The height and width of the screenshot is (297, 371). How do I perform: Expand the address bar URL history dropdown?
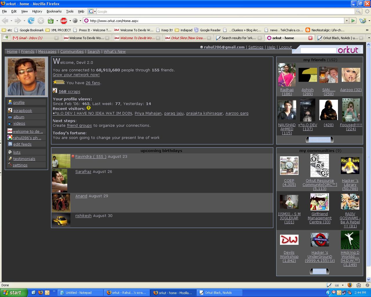pyautogui.click(x=346, y=21)
